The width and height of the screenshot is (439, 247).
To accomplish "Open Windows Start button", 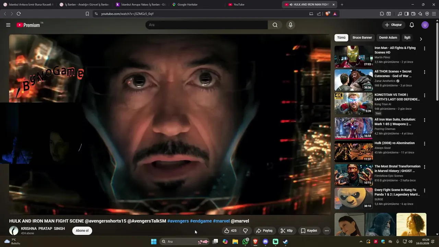I will (154, 242).
